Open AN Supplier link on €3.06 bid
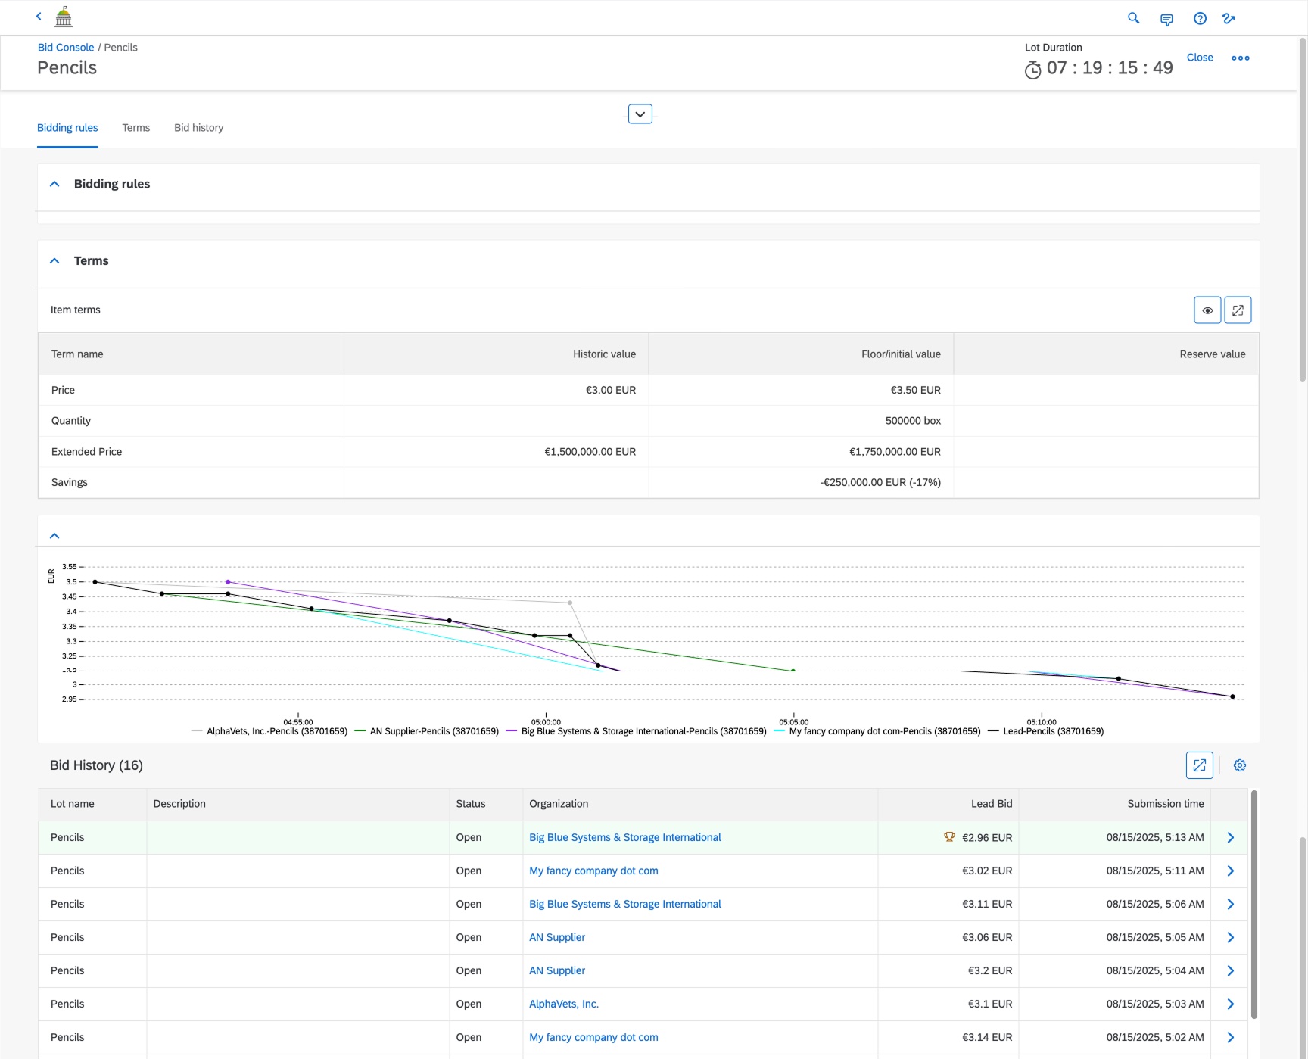Image resolution: width=1308 pixels, height=1059 pixels. (x=557, y=937)
